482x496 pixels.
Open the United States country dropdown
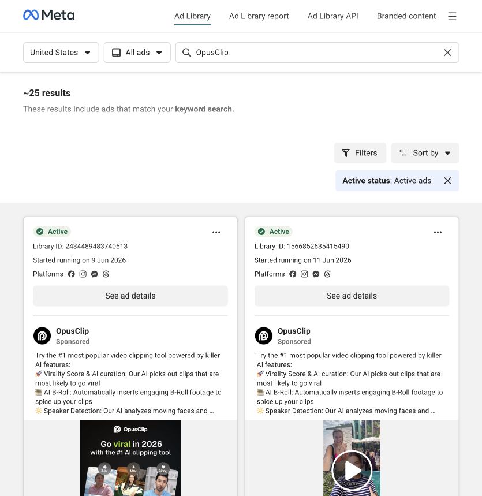61,53
